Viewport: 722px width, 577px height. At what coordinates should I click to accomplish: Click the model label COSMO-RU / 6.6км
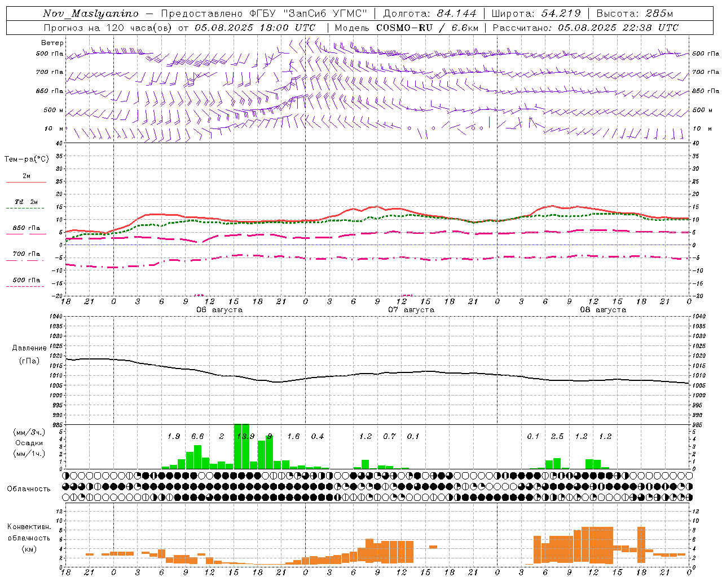click(428, 28)
